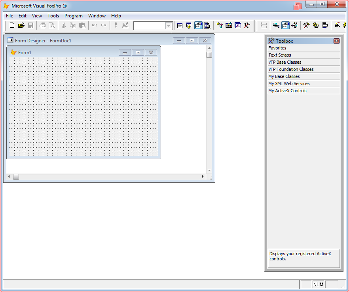Screen dimensions: 349x292
Task: Click Form Designer horizontal scroll left arrow
Action: coord(9,176)
